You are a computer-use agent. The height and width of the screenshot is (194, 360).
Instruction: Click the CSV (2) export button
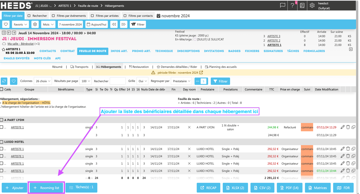click(262, 188)
